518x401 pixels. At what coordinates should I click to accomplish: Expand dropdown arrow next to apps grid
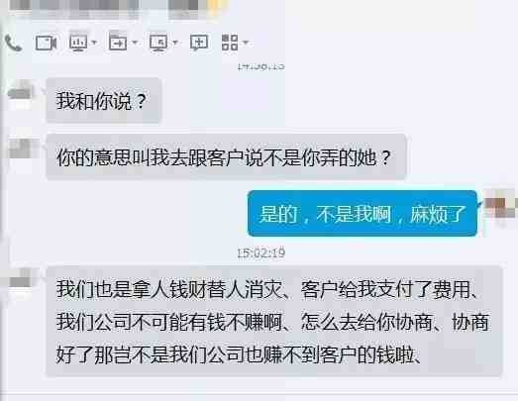pos(246,43)
